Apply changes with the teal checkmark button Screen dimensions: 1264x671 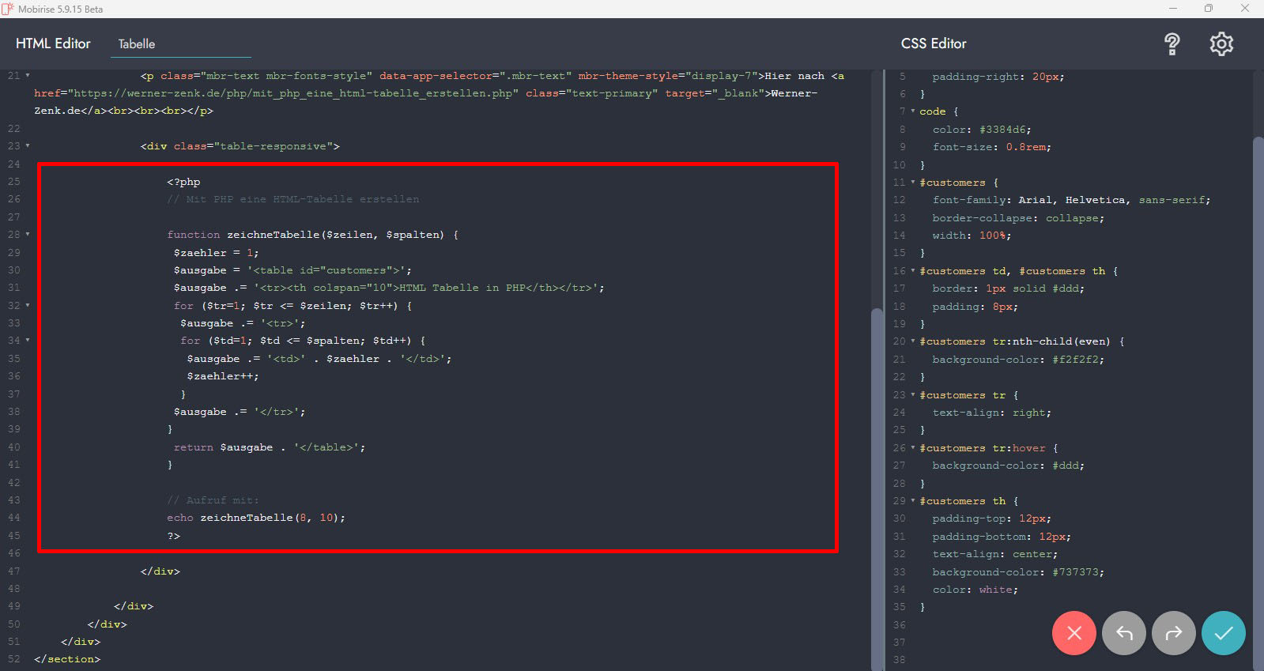tap(1224, 633)
